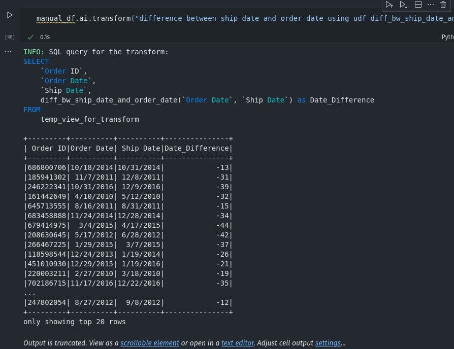The width and height of the screenshot is (454, 349).
Task: Click ship date 3/7/2015 cell
Action: [143, 245]
